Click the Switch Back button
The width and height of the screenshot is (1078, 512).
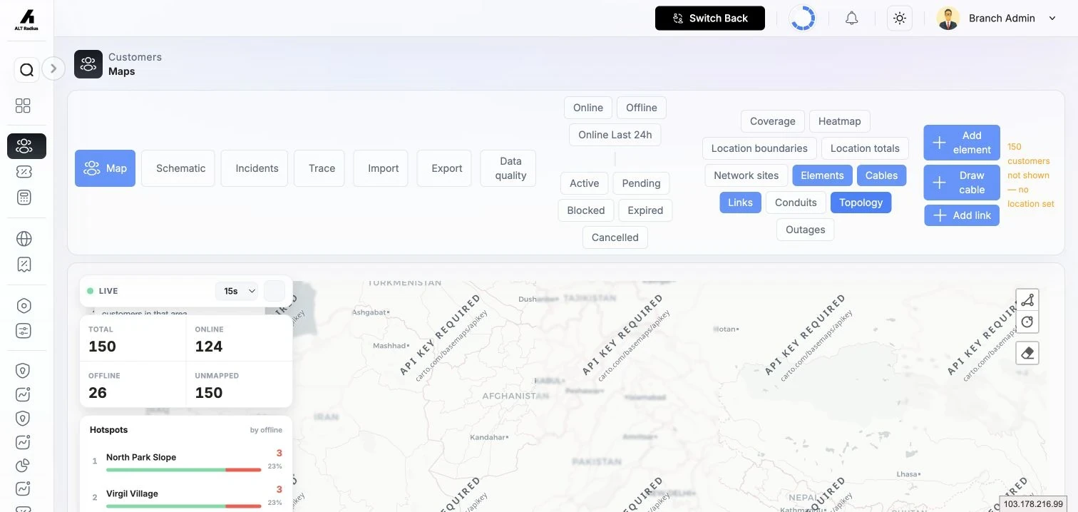(710, 19)
